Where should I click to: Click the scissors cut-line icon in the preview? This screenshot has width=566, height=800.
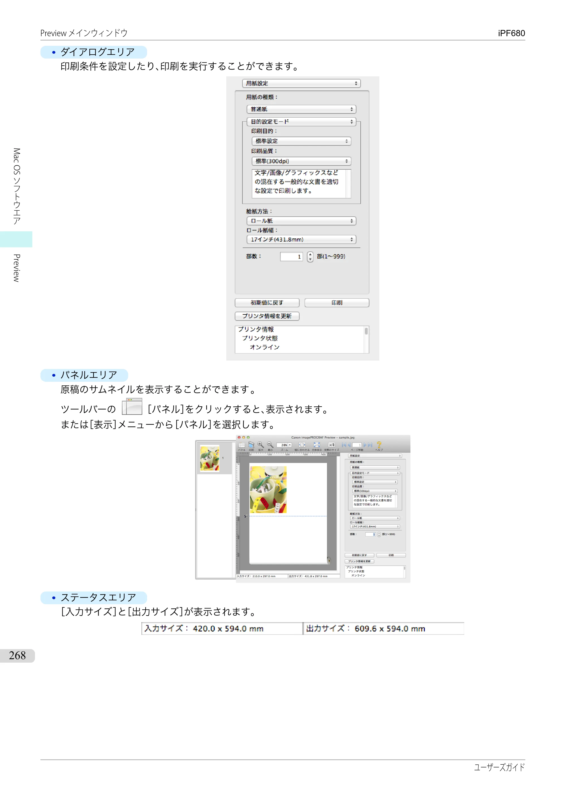[246, 516]
